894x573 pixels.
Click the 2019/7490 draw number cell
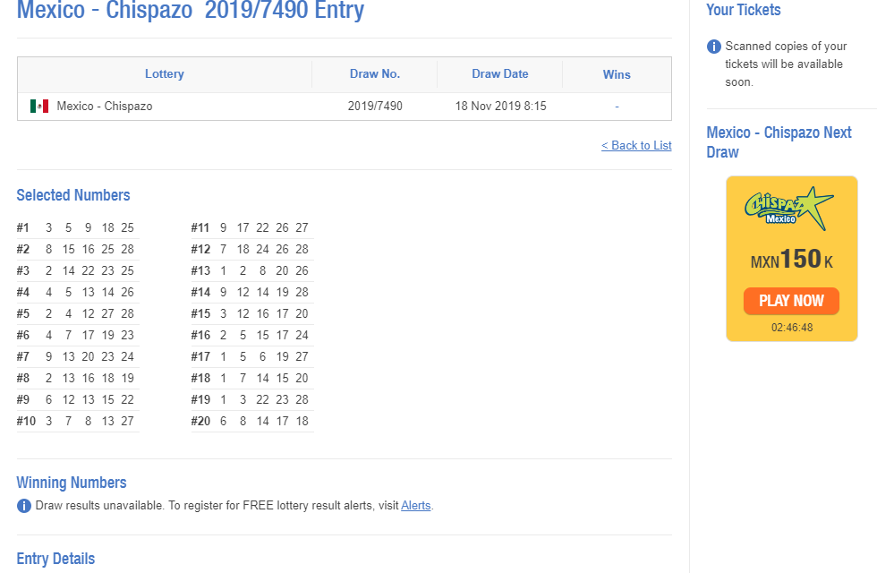375,107
